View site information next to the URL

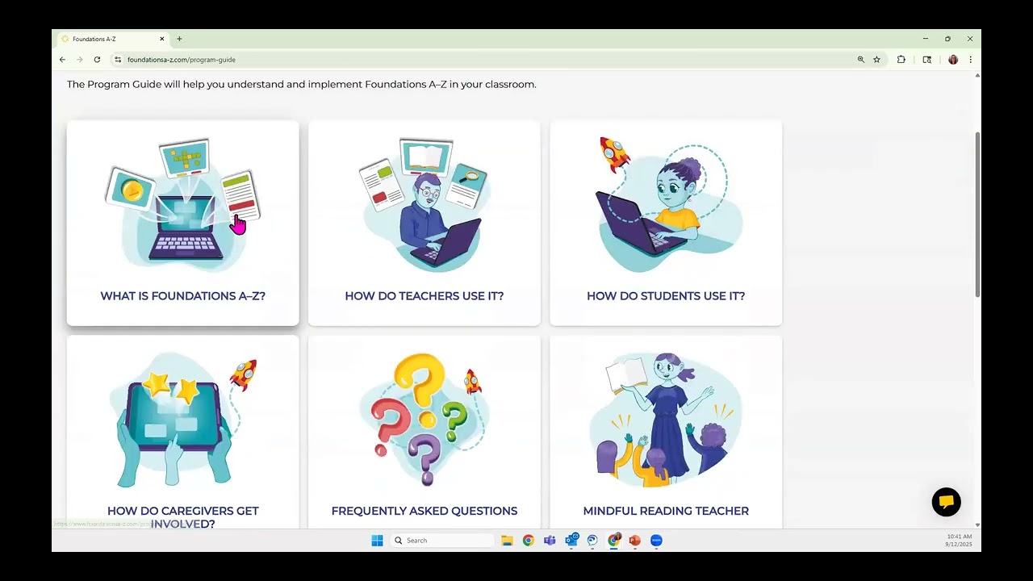[118, 60]
